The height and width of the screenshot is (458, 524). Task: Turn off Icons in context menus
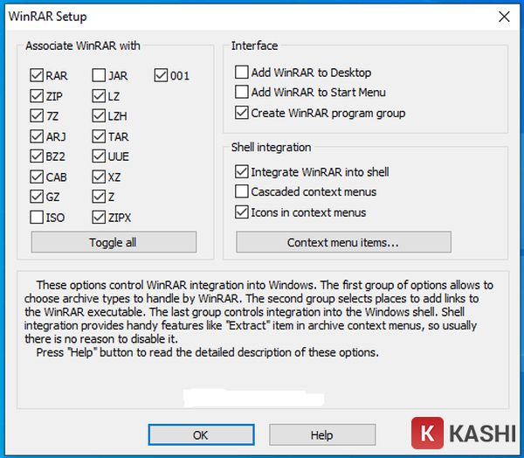pyautogui.click(x=242, y=212)
